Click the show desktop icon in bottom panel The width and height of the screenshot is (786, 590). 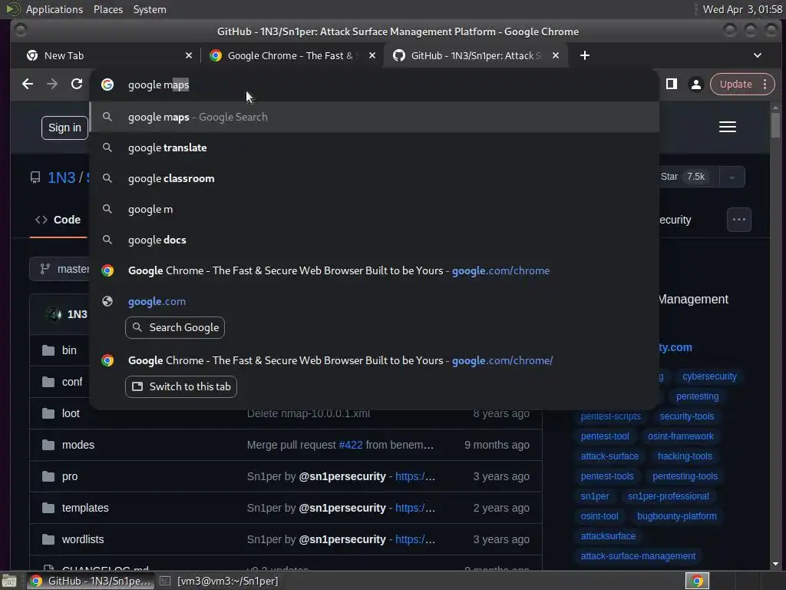pos(9,581)
